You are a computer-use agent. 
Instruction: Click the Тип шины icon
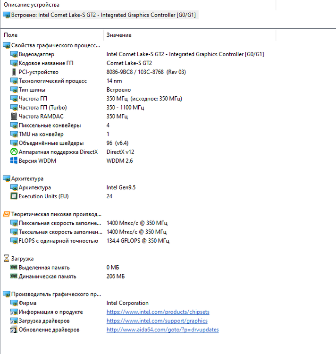(14, 90)
